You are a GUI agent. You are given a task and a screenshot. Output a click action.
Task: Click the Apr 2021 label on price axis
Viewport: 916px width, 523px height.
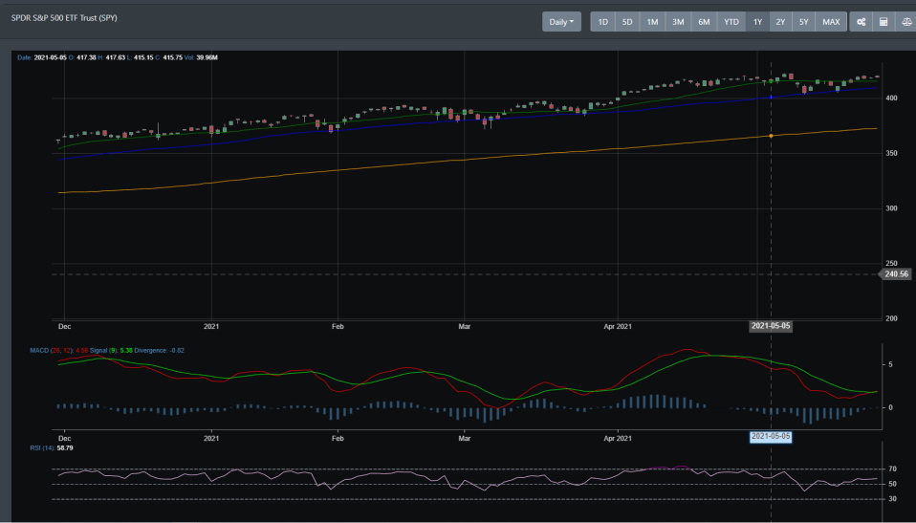[618, 326]
